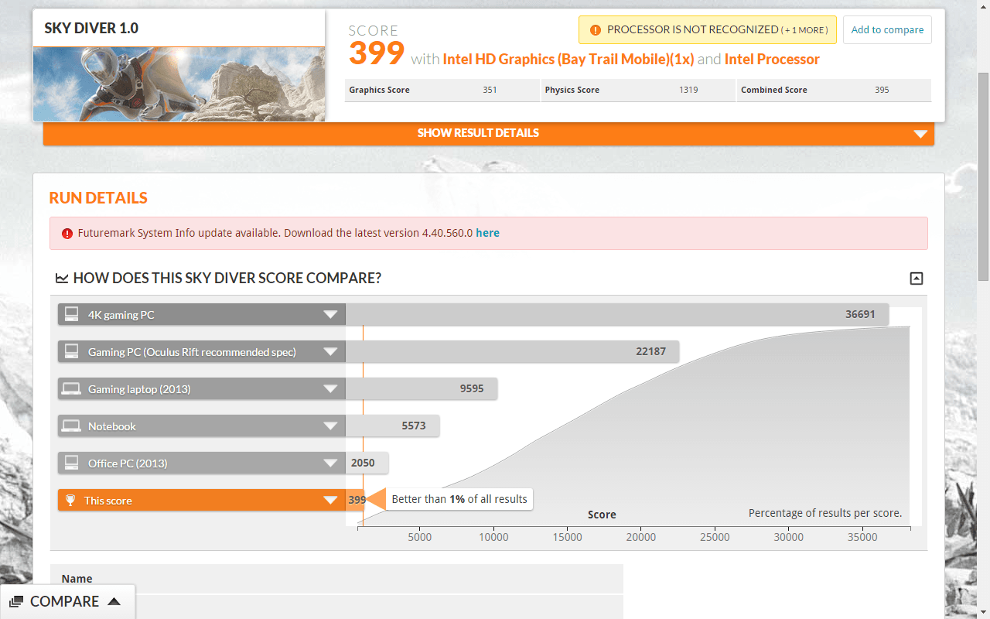Click the COMPARE up arrow icon
This screenshot has height=619, width=990.
(114, 602)
